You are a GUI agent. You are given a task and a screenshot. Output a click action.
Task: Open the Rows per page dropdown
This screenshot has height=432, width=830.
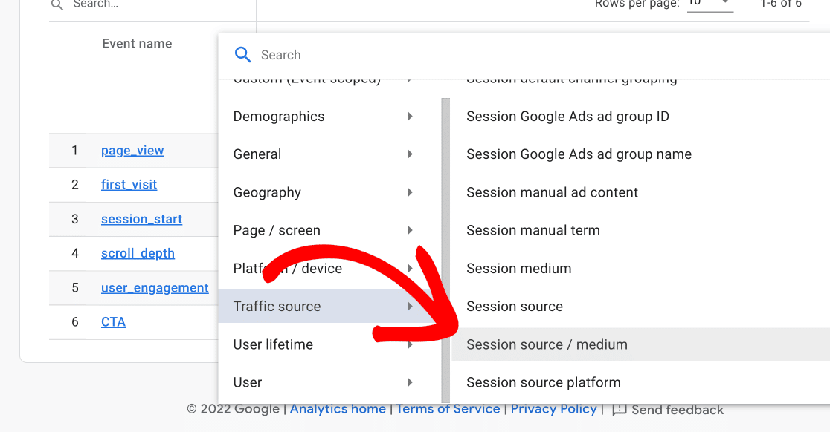(x=710, y=4)
